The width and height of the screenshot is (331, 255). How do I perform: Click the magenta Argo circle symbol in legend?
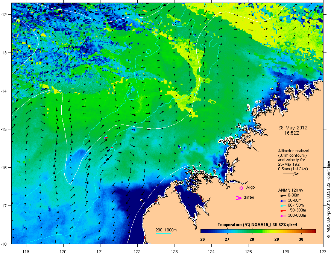[241, 188]
